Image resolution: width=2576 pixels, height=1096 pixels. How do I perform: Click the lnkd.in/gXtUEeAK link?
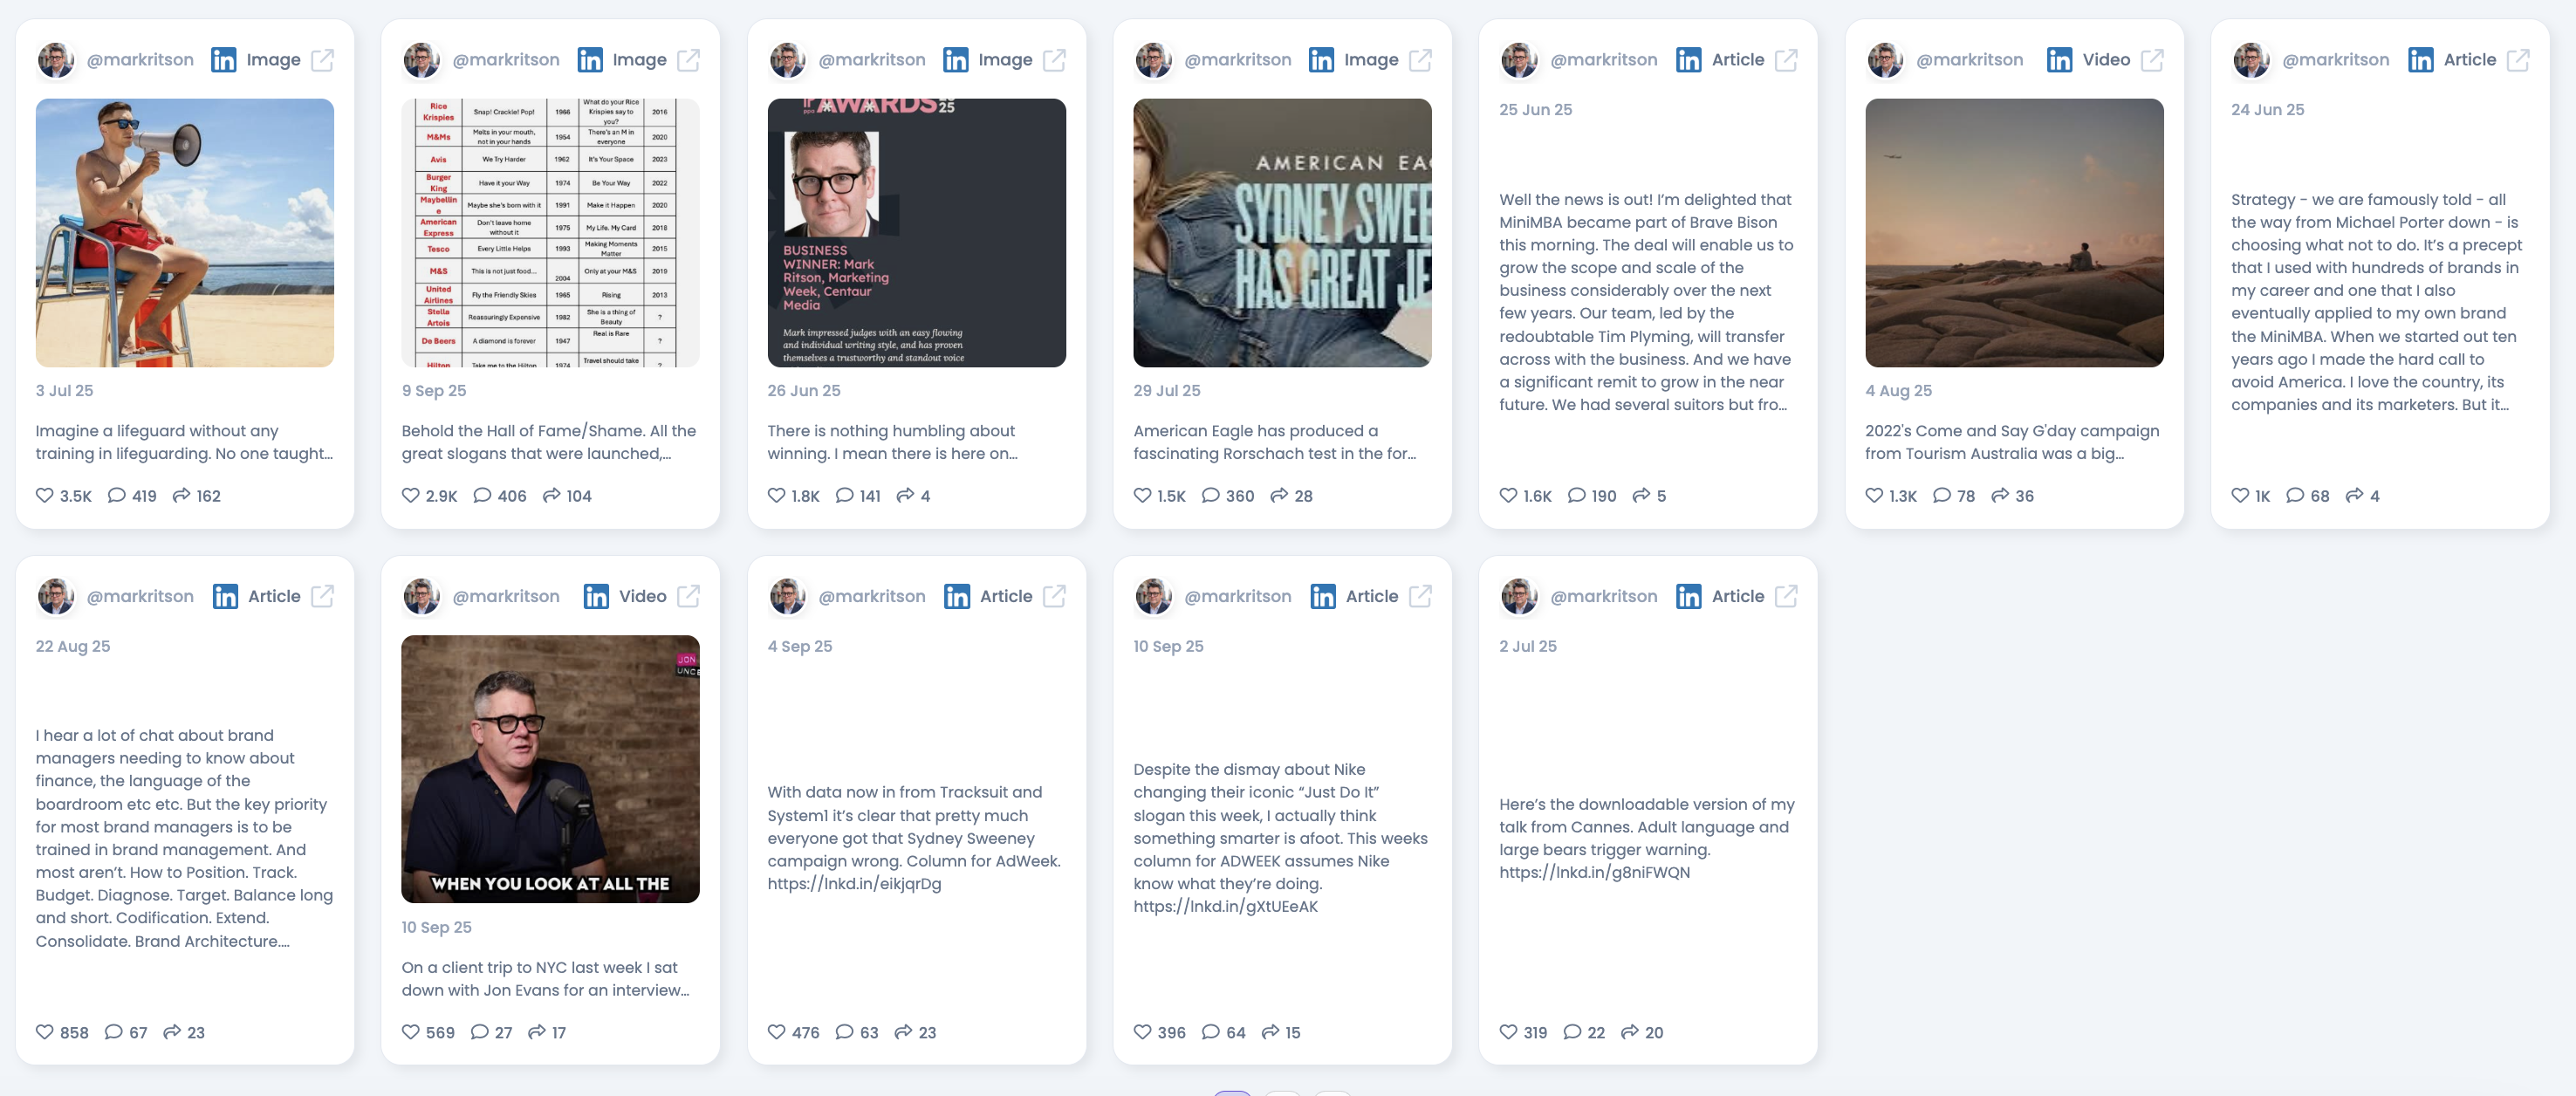click(x=1225, y=906)
